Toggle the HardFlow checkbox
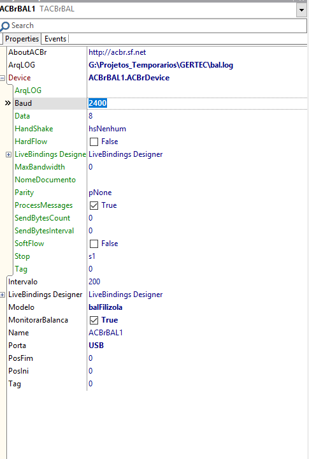The width and height of the screenshot is (309, 459). pos(94,142)
